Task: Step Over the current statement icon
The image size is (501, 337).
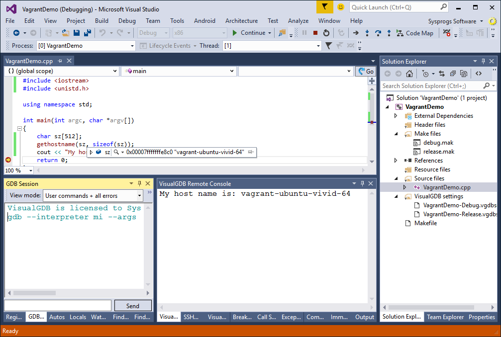Action: [x=378, y=33]
